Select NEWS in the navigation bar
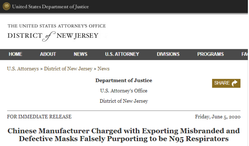The image size is (249, 146). [80, 54]
